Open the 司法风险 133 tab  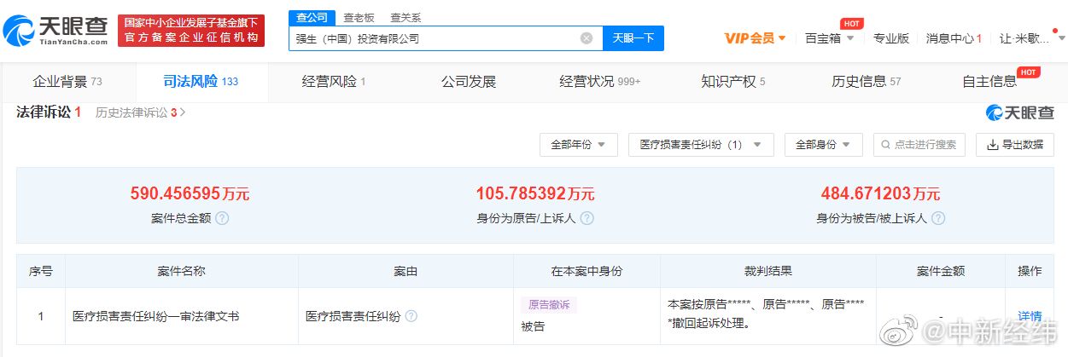201,82
